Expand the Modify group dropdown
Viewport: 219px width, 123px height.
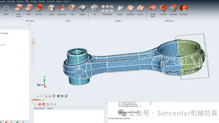tap(123, 21)
